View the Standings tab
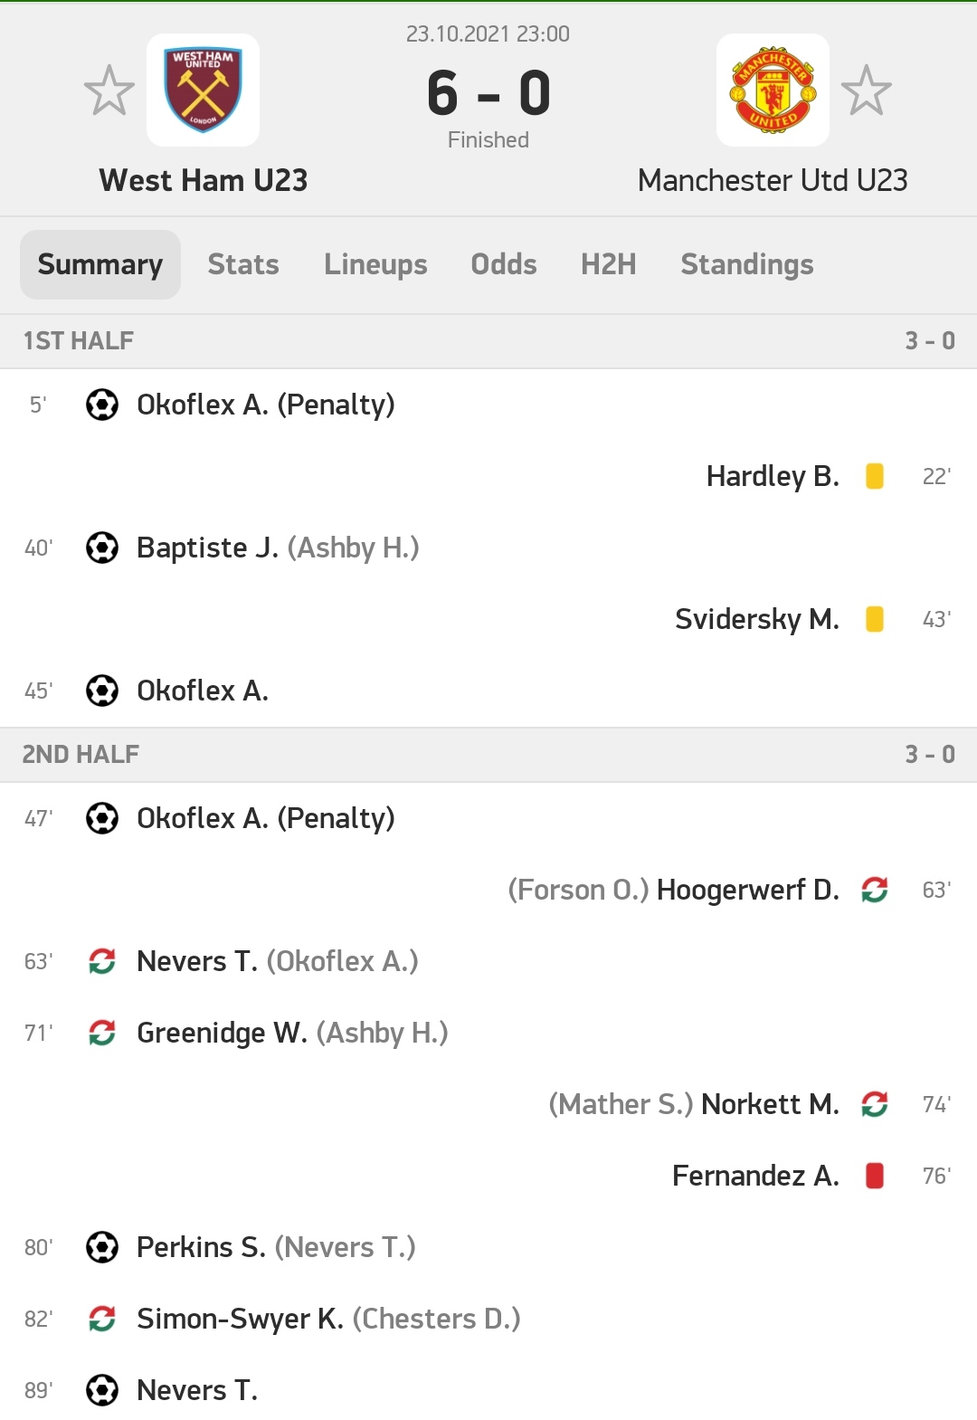The height and width of the screenshot is (1420, 977). click(747, 264)
